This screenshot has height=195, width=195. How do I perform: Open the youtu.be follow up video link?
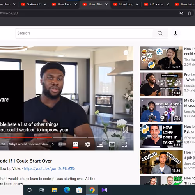point(50,168)
